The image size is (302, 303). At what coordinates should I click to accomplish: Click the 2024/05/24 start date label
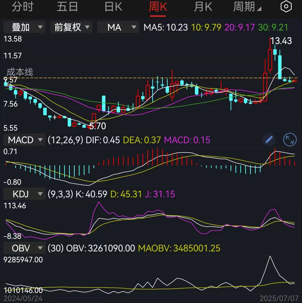pyautogui.click(x=23, y=299)
